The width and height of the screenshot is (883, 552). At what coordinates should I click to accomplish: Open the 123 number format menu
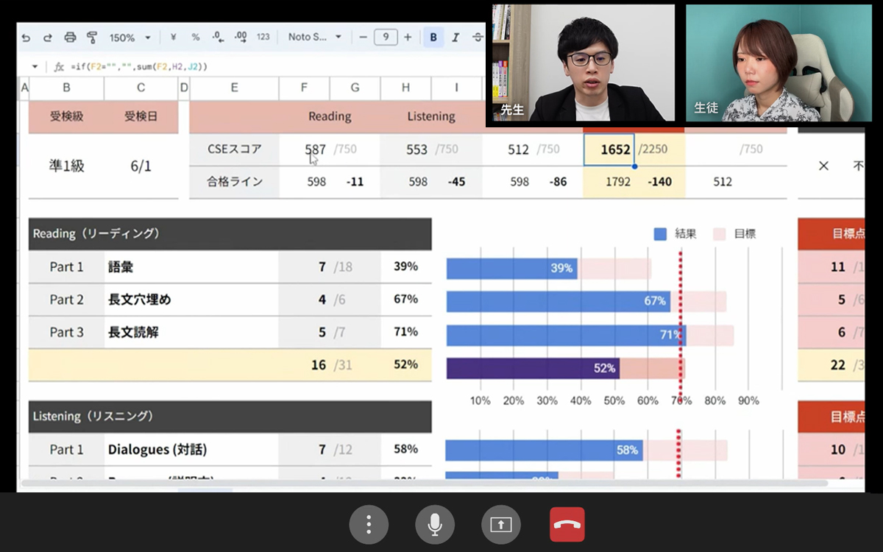pyautogui.click(x=263, y=38)
